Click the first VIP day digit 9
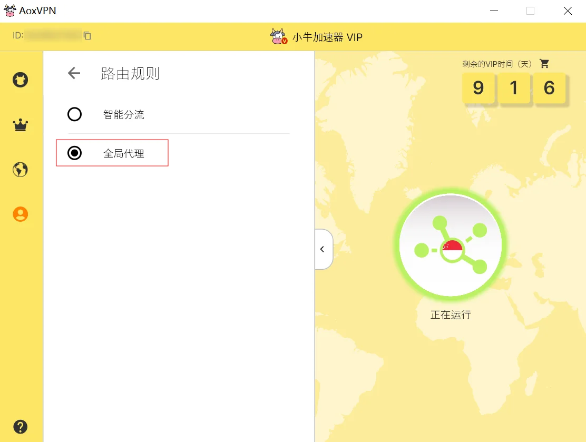 coord(478,87)
